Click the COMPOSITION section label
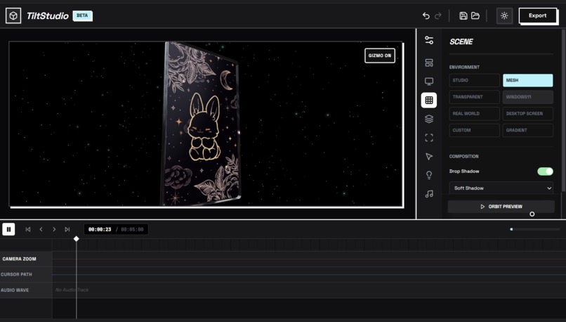The image size is (566, 322). point(464,157)
